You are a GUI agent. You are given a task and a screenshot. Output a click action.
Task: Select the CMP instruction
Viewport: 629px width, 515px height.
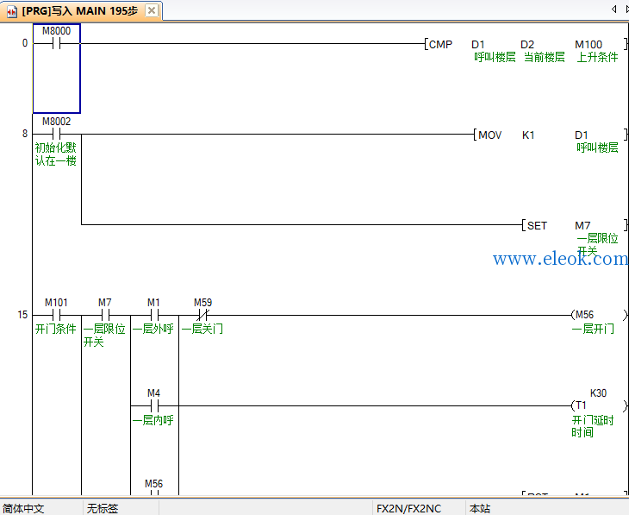pos(440,44)
